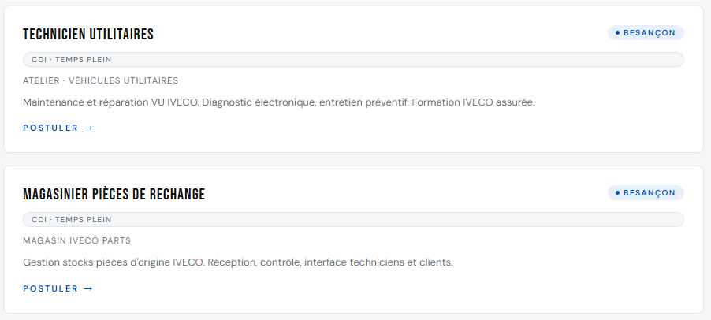The image size is (711, 320).
Task: Click description starting Gestion stocks pièces d'origine
Action: (238, 263)
